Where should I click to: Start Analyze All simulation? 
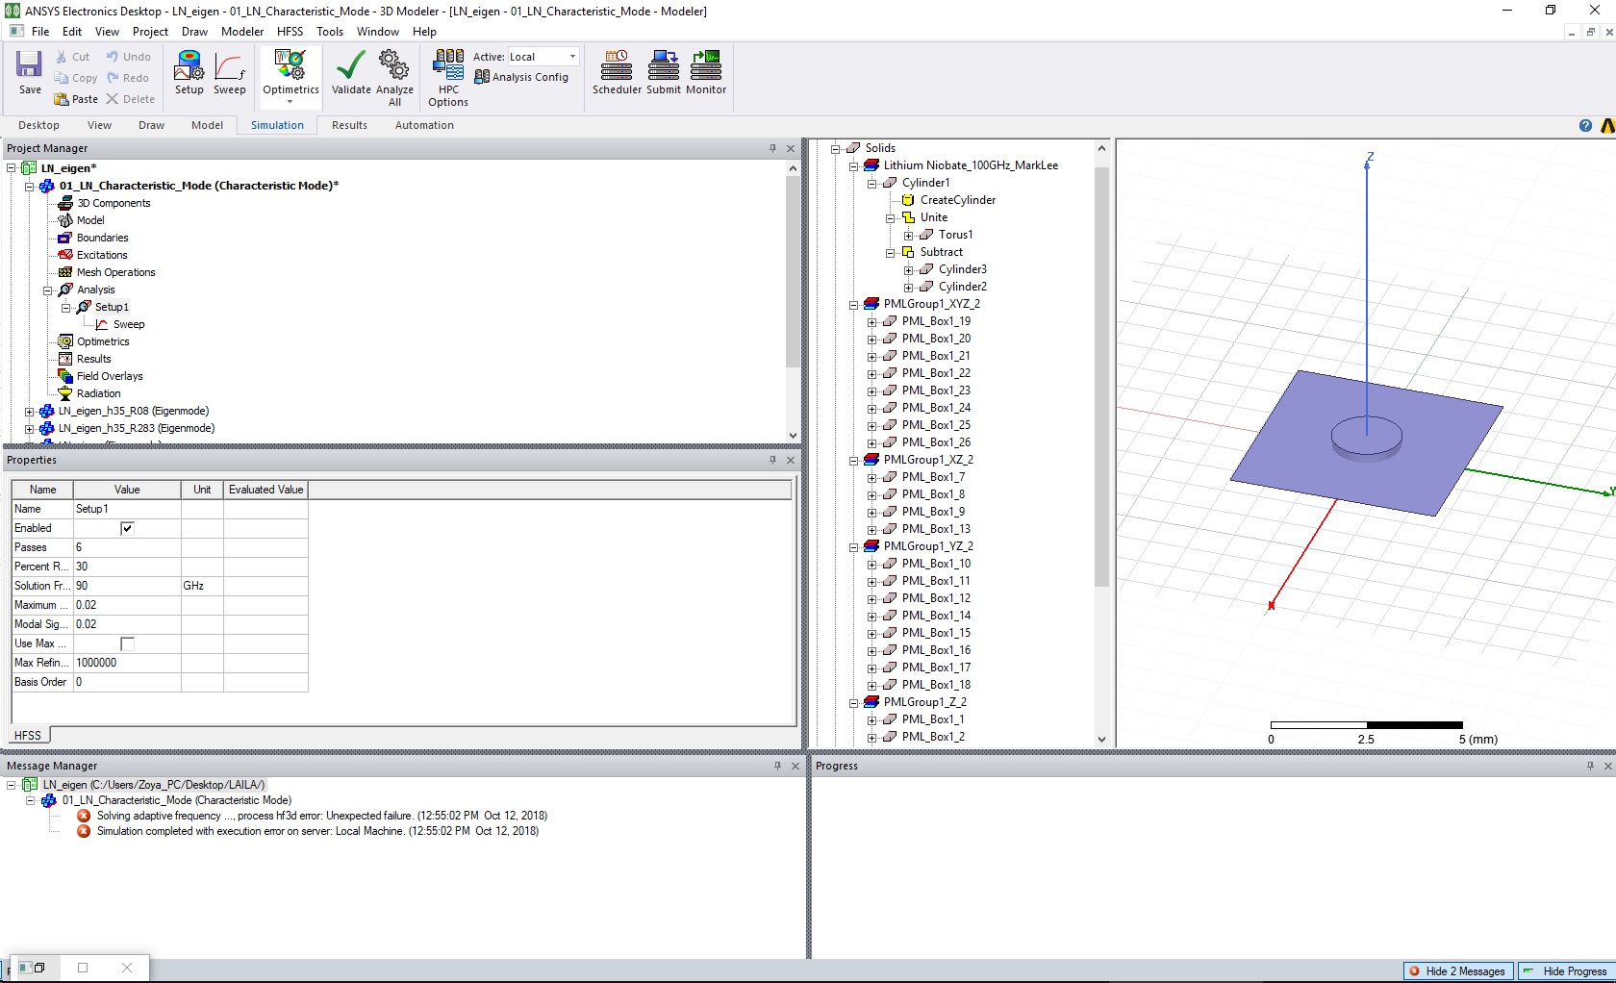coord(394,78)
